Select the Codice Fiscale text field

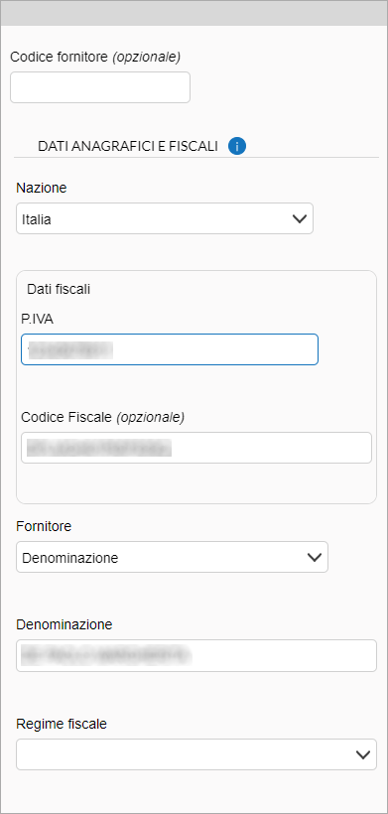click(196, 448)
